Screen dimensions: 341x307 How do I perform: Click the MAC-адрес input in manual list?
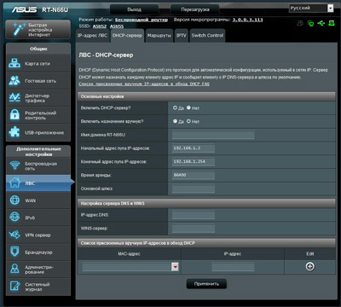pyautogui.click(x=127, y=267)
